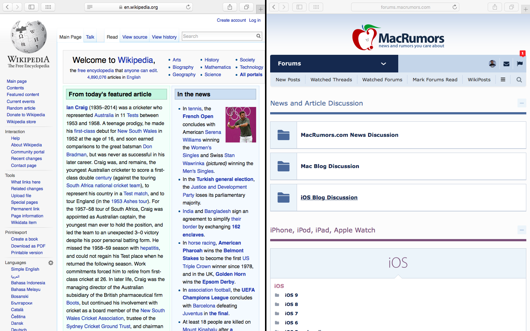Open new tab in Wikipedia Safari window
The image size is (530, 331).
pos(261,9)
